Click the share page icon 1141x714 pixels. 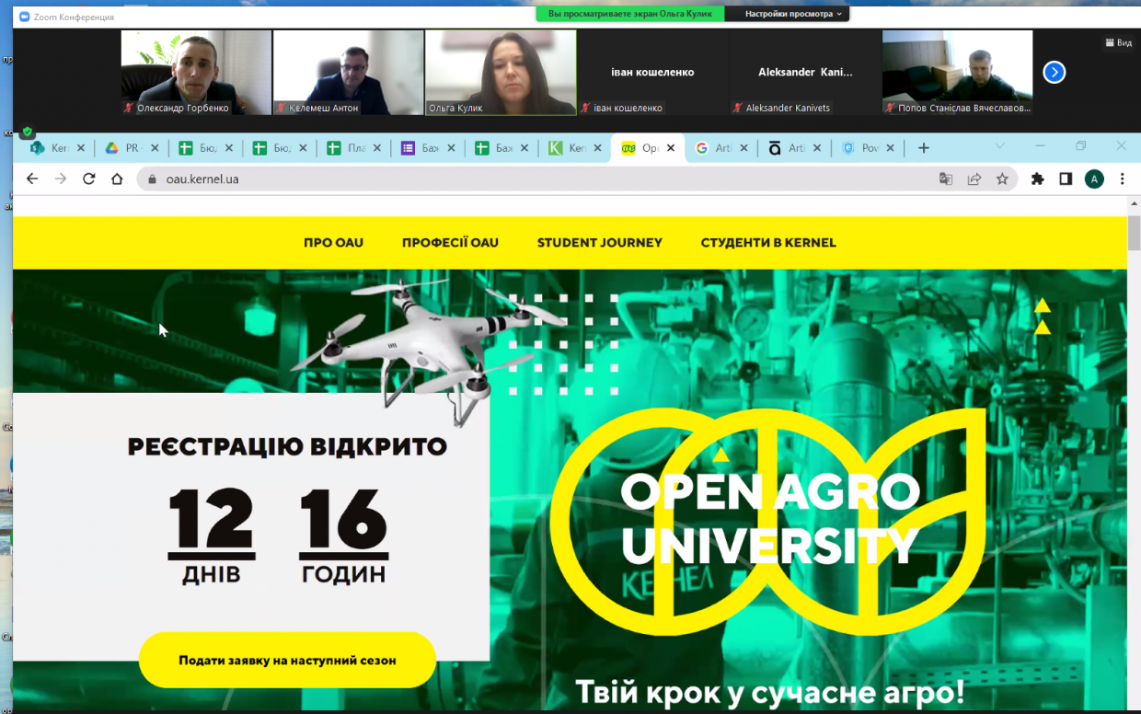(x=974, y=179)
